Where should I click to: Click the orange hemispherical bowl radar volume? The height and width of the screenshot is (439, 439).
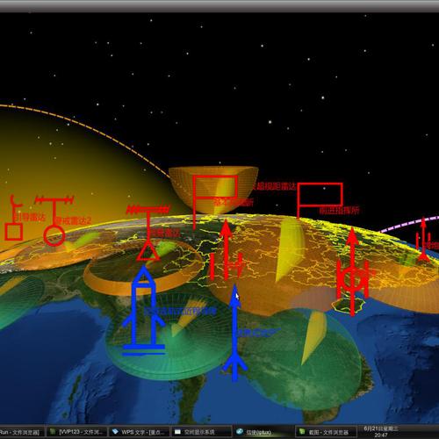(x=213, y=190)
